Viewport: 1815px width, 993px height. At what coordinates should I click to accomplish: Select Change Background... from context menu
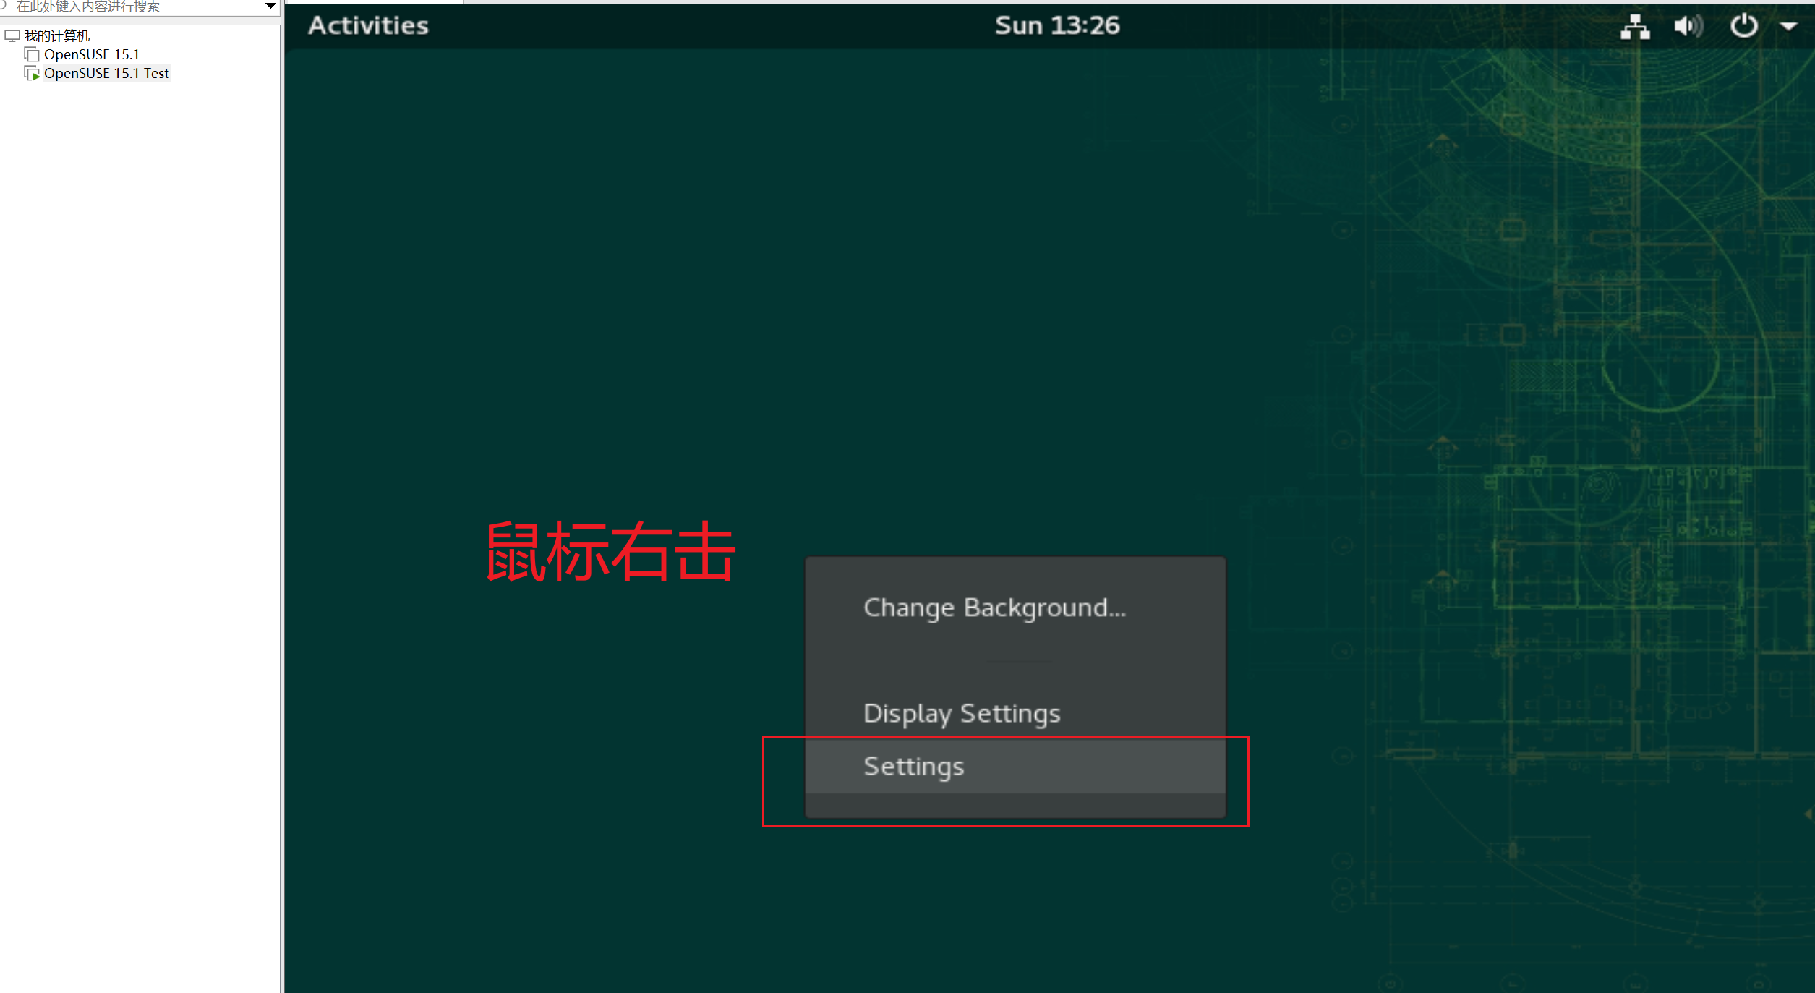[994, 608]
